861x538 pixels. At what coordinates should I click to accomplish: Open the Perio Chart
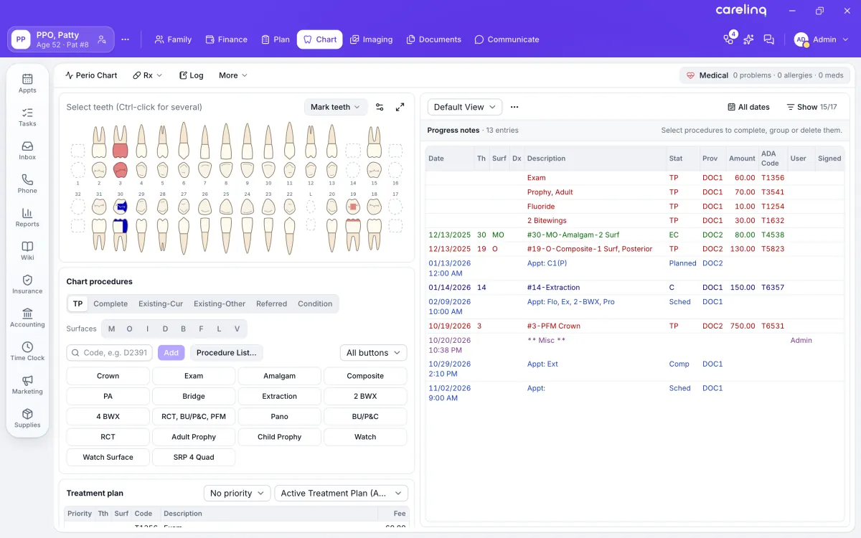pos(91,75)
